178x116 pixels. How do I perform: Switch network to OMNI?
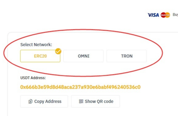coord(83,56)
